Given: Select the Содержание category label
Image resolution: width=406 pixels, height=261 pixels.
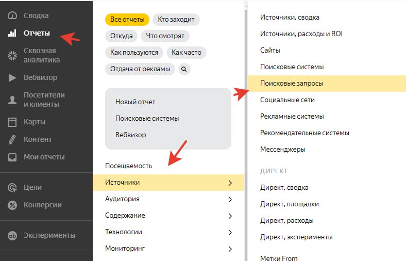Looking at the screenshot, I should pos(125,216).
